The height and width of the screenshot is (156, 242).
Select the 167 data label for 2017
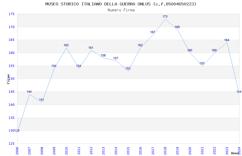coord(153,32)
